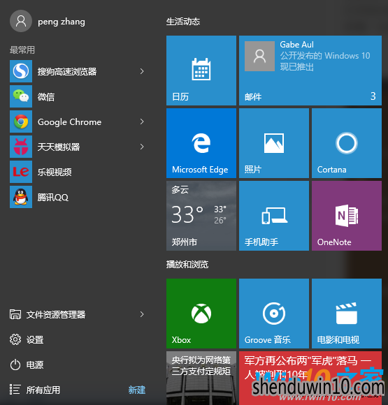Expand the Google Chrome jump list arrow
The width and height of the screenshot is (388, 405).
coord(142,121)
